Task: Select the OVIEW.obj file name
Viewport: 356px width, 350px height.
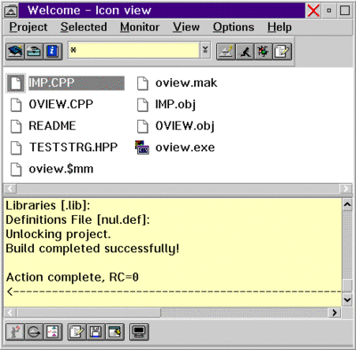Action: click(185, 126)
